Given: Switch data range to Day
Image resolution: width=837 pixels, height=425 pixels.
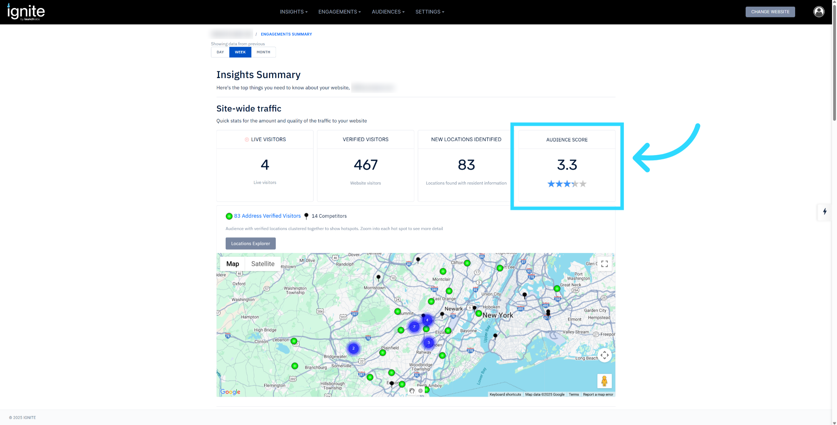Looking at the screenshot, I should coord(220,52).
